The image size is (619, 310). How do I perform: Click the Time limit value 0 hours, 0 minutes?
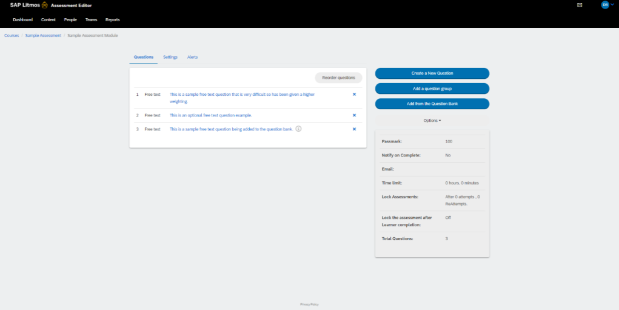click(462, 183)
